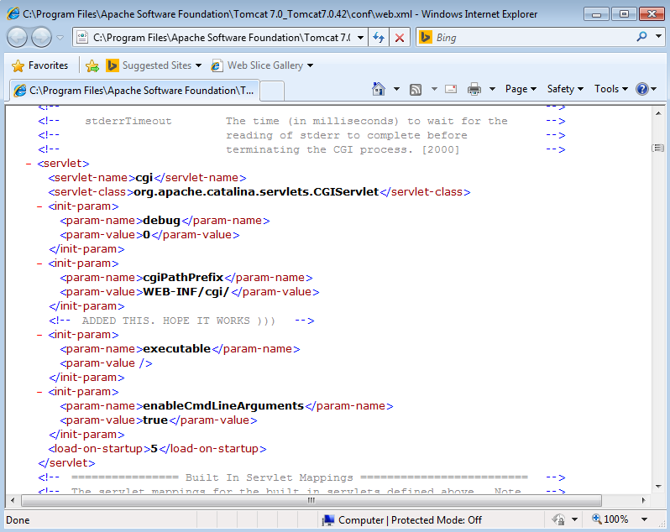Image resolution: width=670 pixels, height=532 pixels.
Task: Open Suggested Sites
Action: pyautogui.click(x=149, y=65)
